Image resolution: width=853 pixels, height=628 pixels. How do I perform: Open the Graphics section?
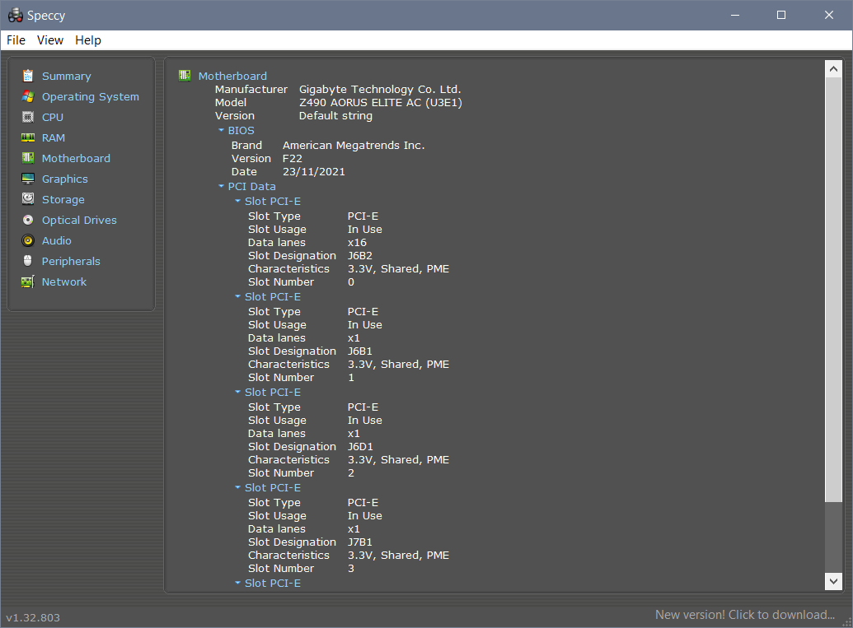[65, 179]
